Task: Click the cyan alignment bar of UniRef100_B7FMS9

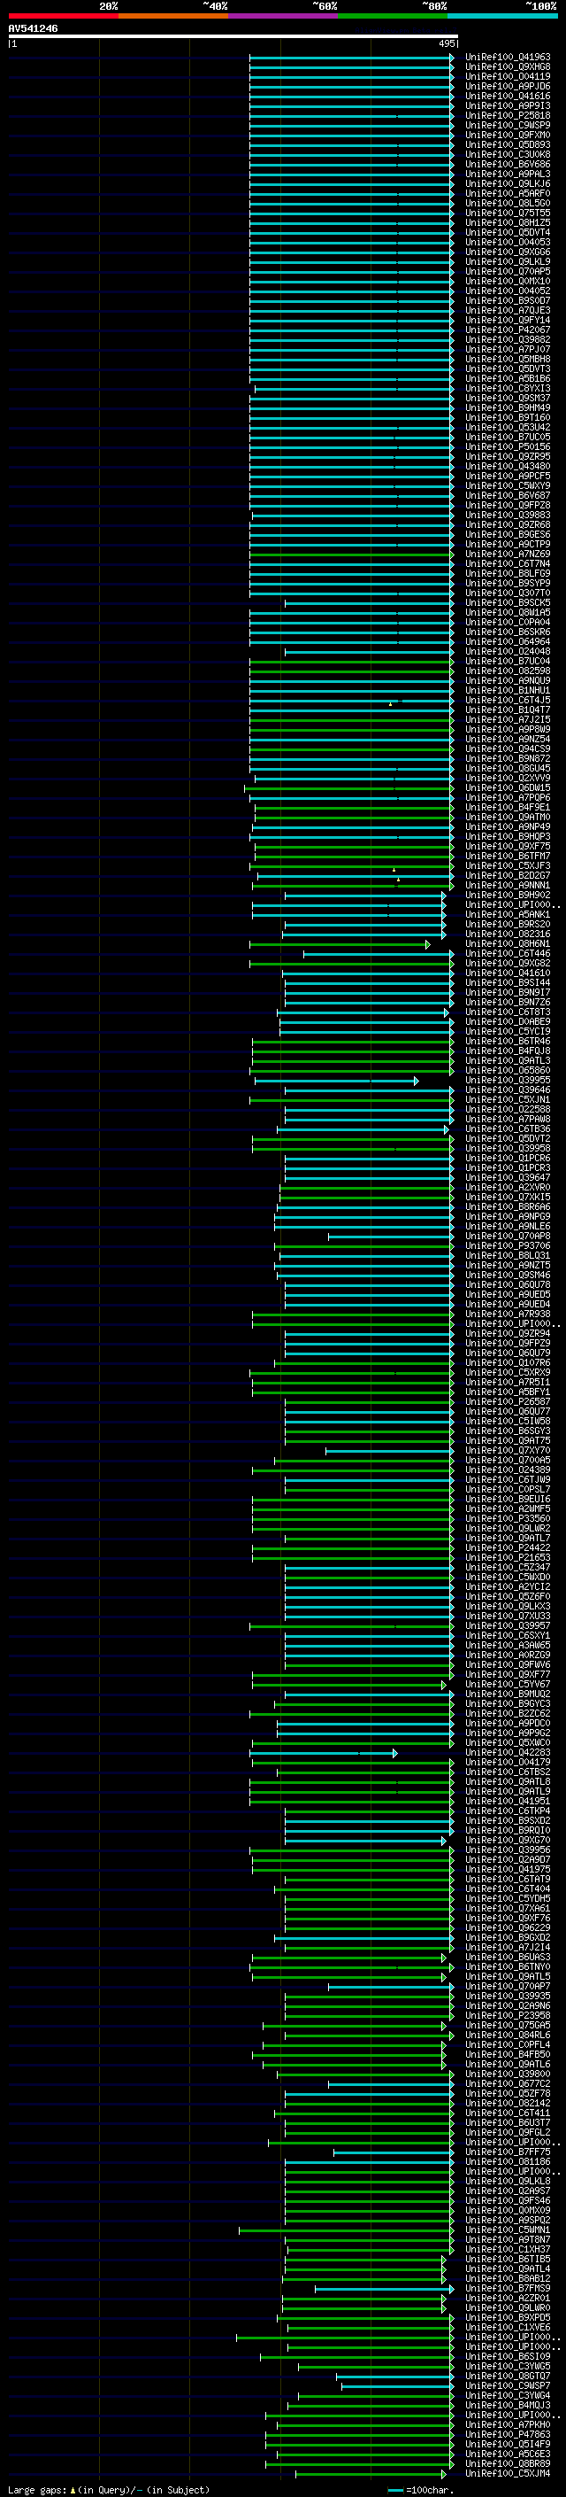Action: tap(384, 2288)
